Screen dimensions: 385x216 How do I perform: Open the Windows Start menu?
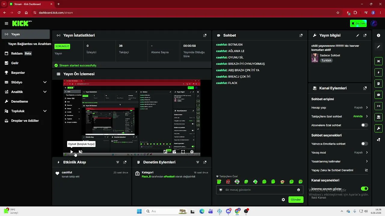click(x=139, y=211)
